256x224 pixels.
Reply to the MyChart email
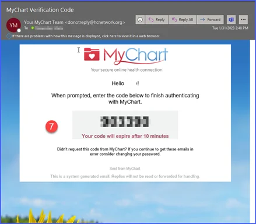coord(156,20)
